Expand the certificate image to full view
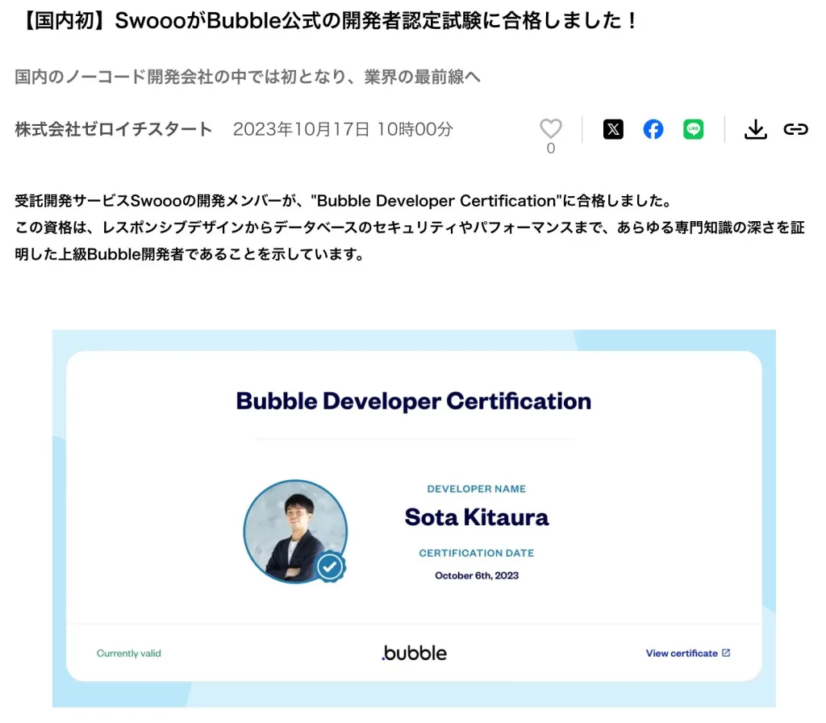Image resolution: width=826 pixels, height=723 pixels. [413, 516]
